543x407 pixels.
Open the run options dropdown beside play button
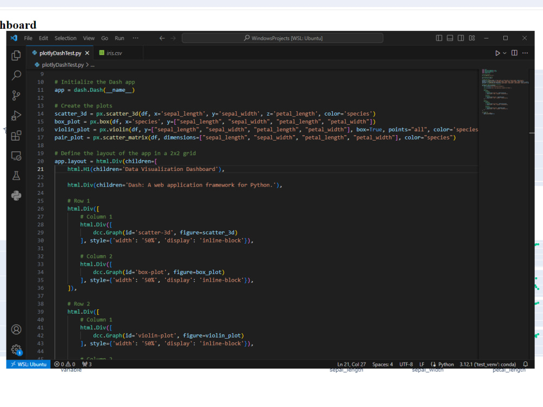[504, 53]
